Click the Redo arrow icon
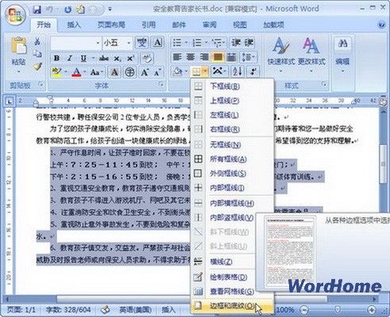 68,10
